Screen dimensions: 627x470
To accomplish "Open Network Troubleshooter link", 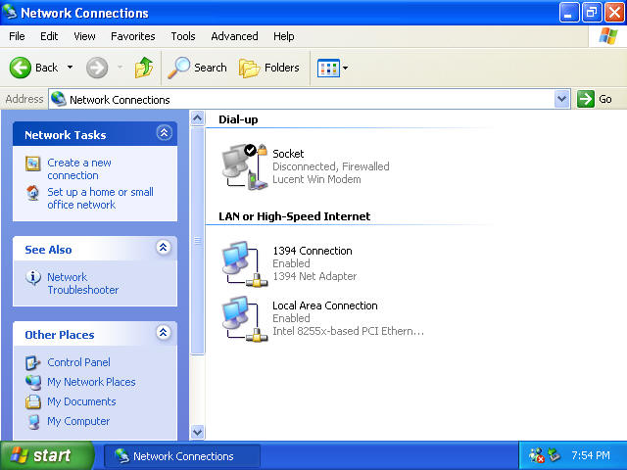I will (x=82, y=283).
